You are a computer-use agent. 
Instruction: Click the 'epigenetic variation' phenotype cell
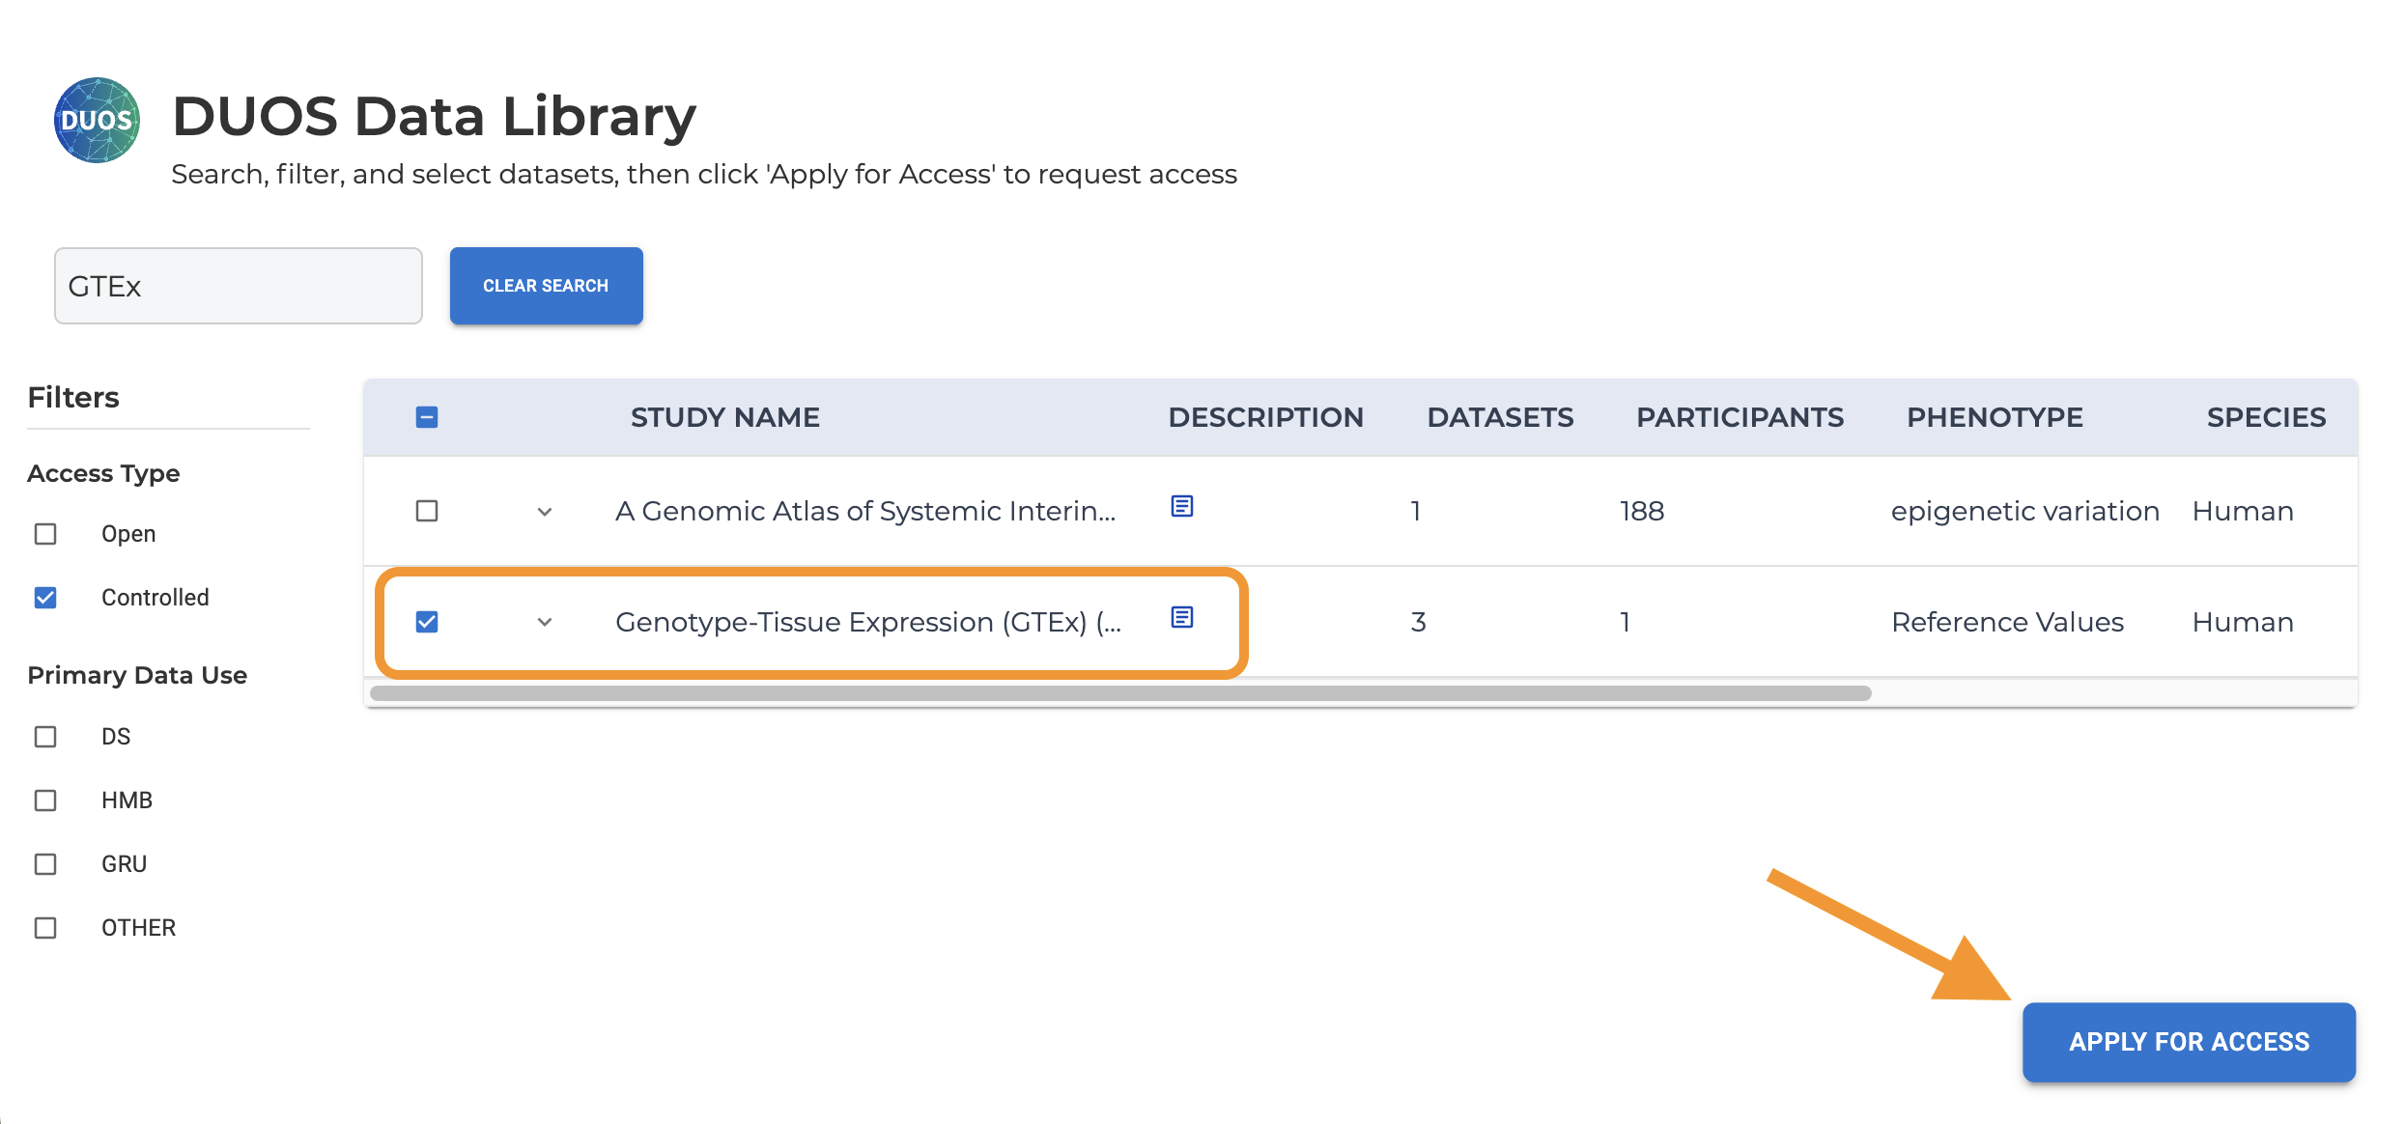[2024, 511]
